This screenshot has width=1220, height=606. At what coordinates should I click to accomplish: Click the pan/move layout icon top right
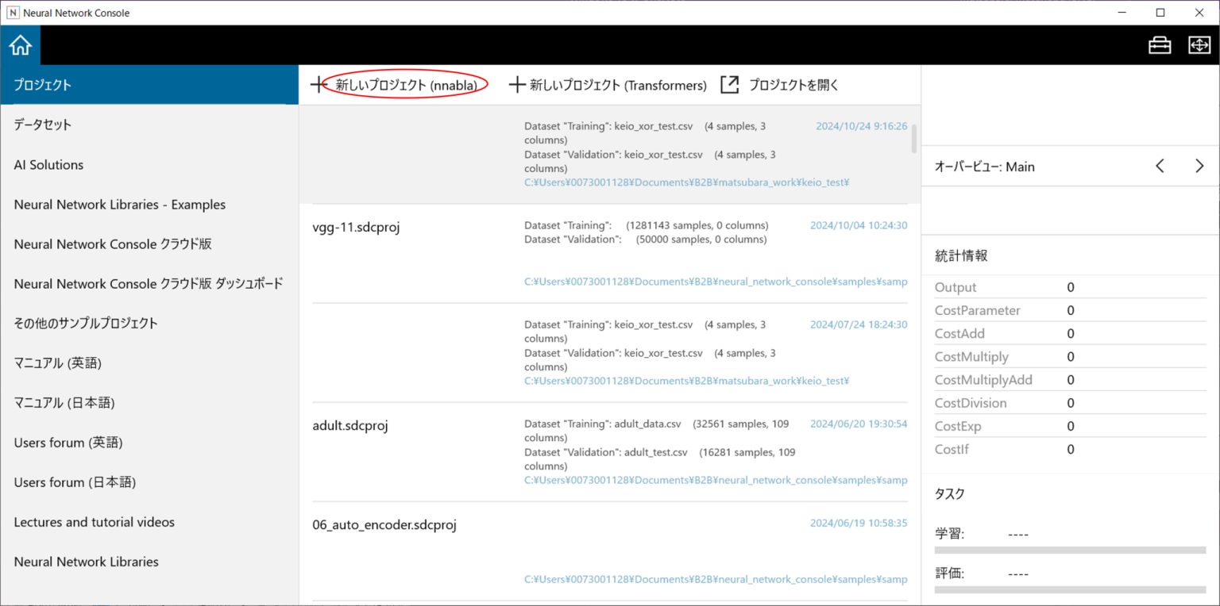[1199, 45]
